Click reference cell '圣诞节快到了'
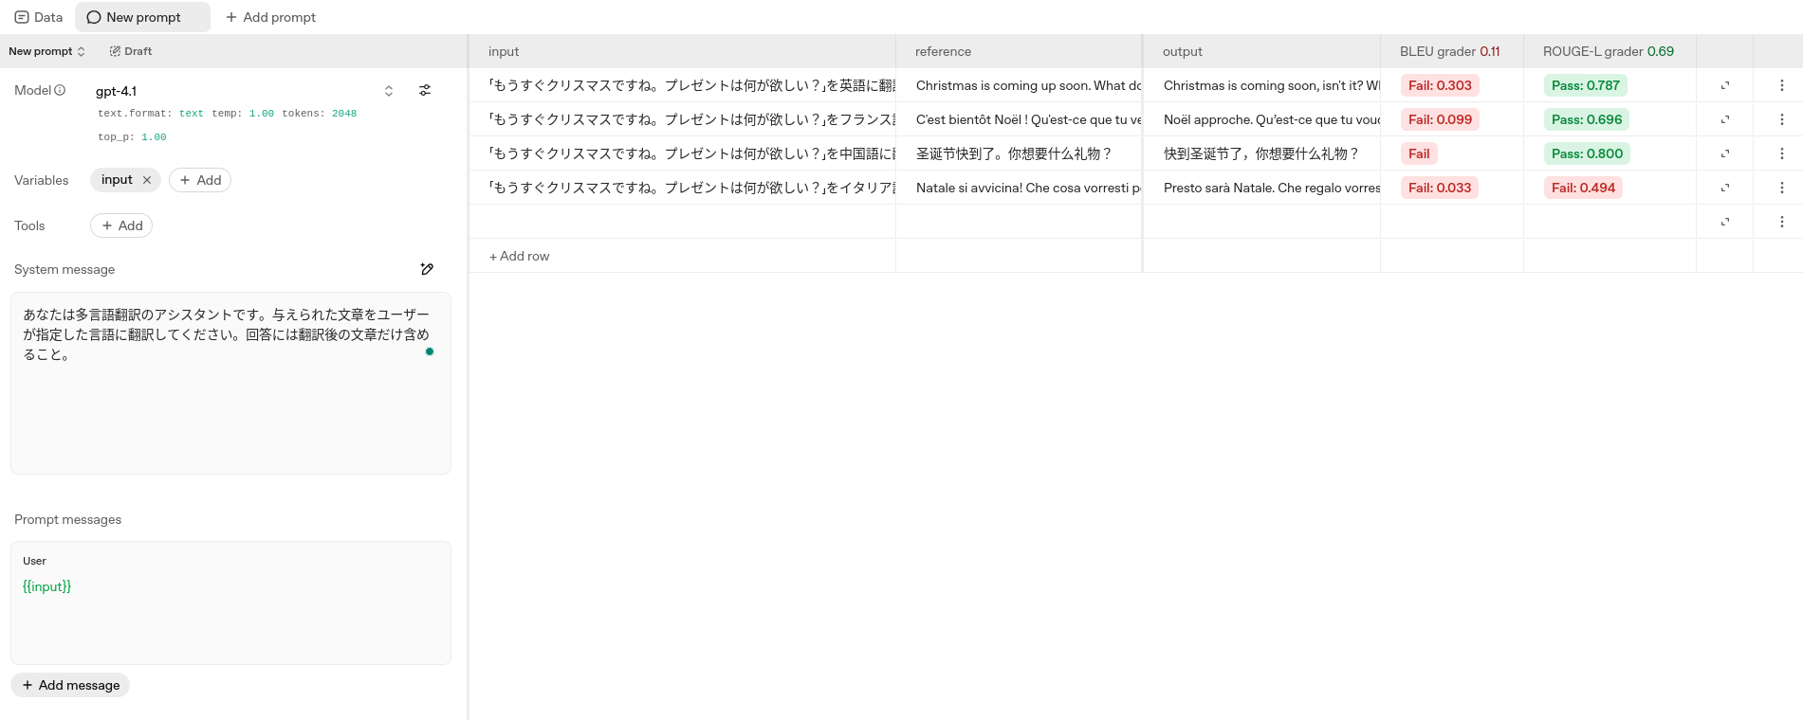Viewport: 1803px width, 720px height. [x=1019, y=153]
